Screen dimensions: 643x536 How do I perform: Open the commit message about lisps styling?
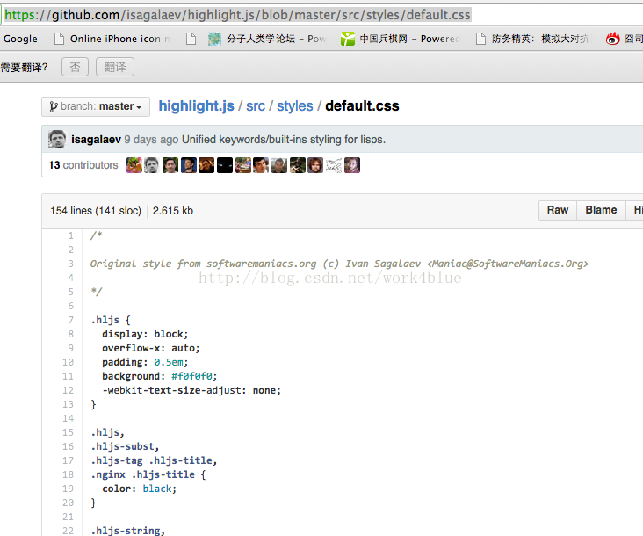[284, 140]
